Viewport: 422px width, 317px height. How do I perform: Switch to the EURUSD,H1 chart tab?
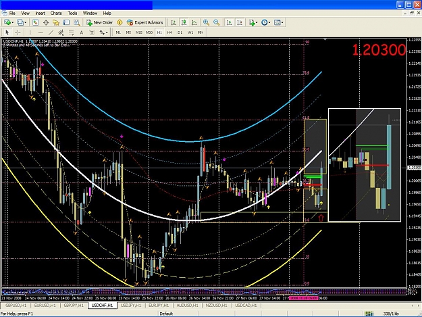pyautogui.click(x=45, y=306)
